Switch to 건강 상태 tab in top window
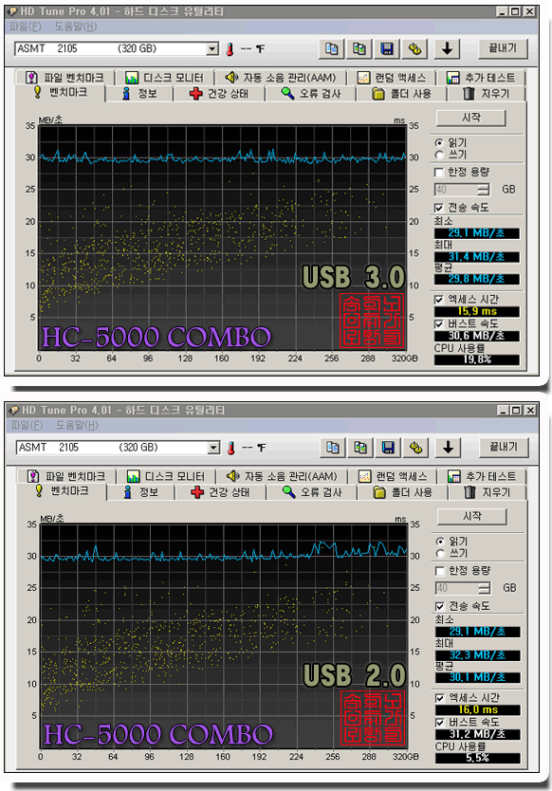 [219, 93]
